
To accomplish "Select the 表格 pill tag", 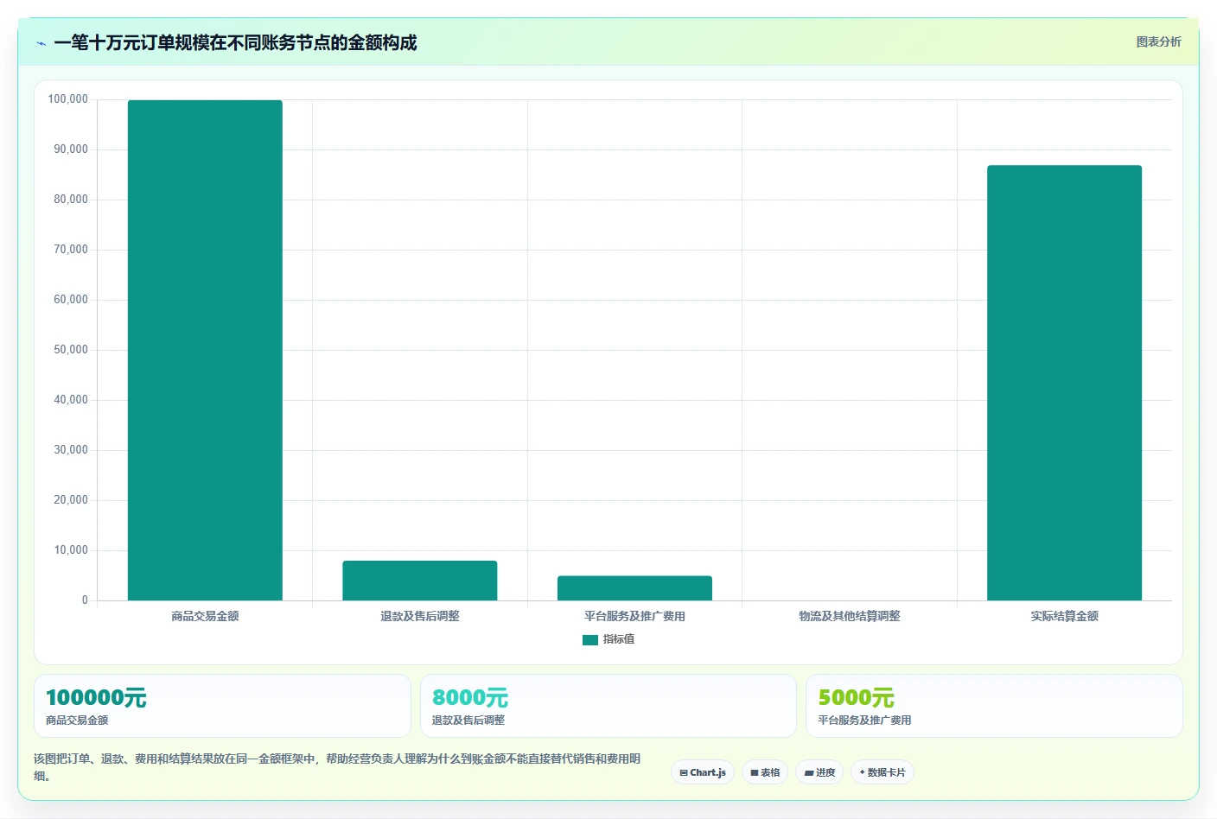I will tap(765, 772).
